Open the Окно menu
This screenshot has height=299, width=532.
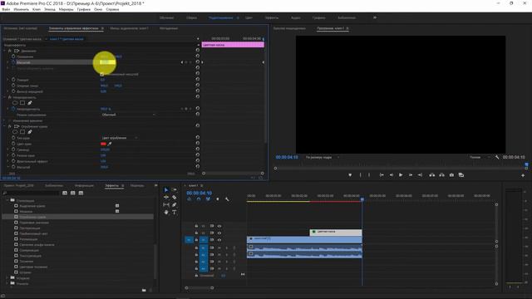click(98, 9)
